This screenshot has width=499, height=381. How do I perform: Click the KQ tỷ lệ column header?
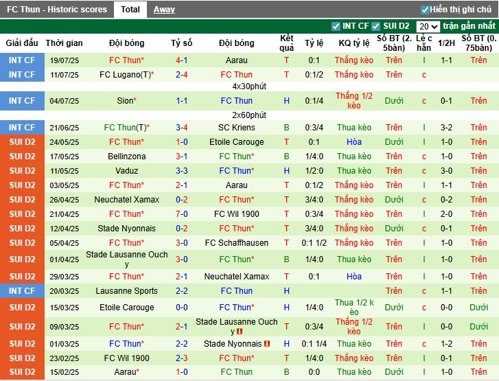[x=354, y=43]
